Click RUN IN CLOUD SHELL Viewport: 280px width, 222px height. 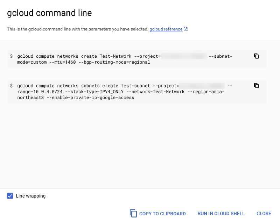221,213
